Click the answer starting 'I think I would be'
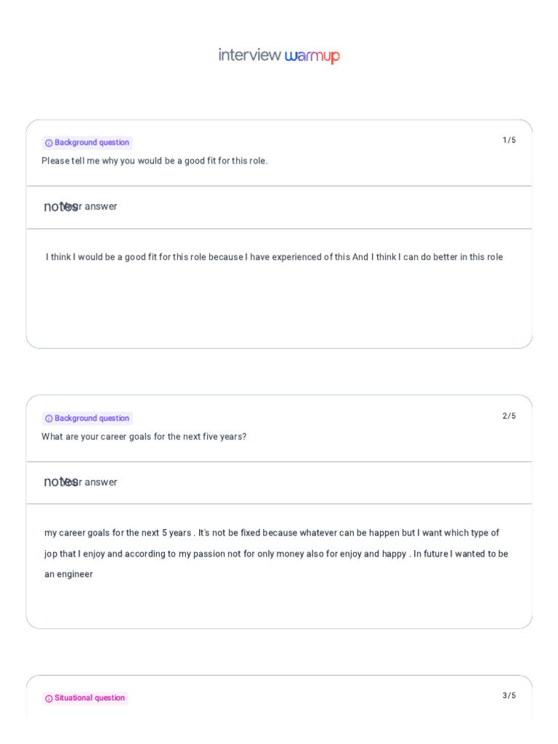The width and height of the screenshot is (558, 744). [x=274, y=257]
